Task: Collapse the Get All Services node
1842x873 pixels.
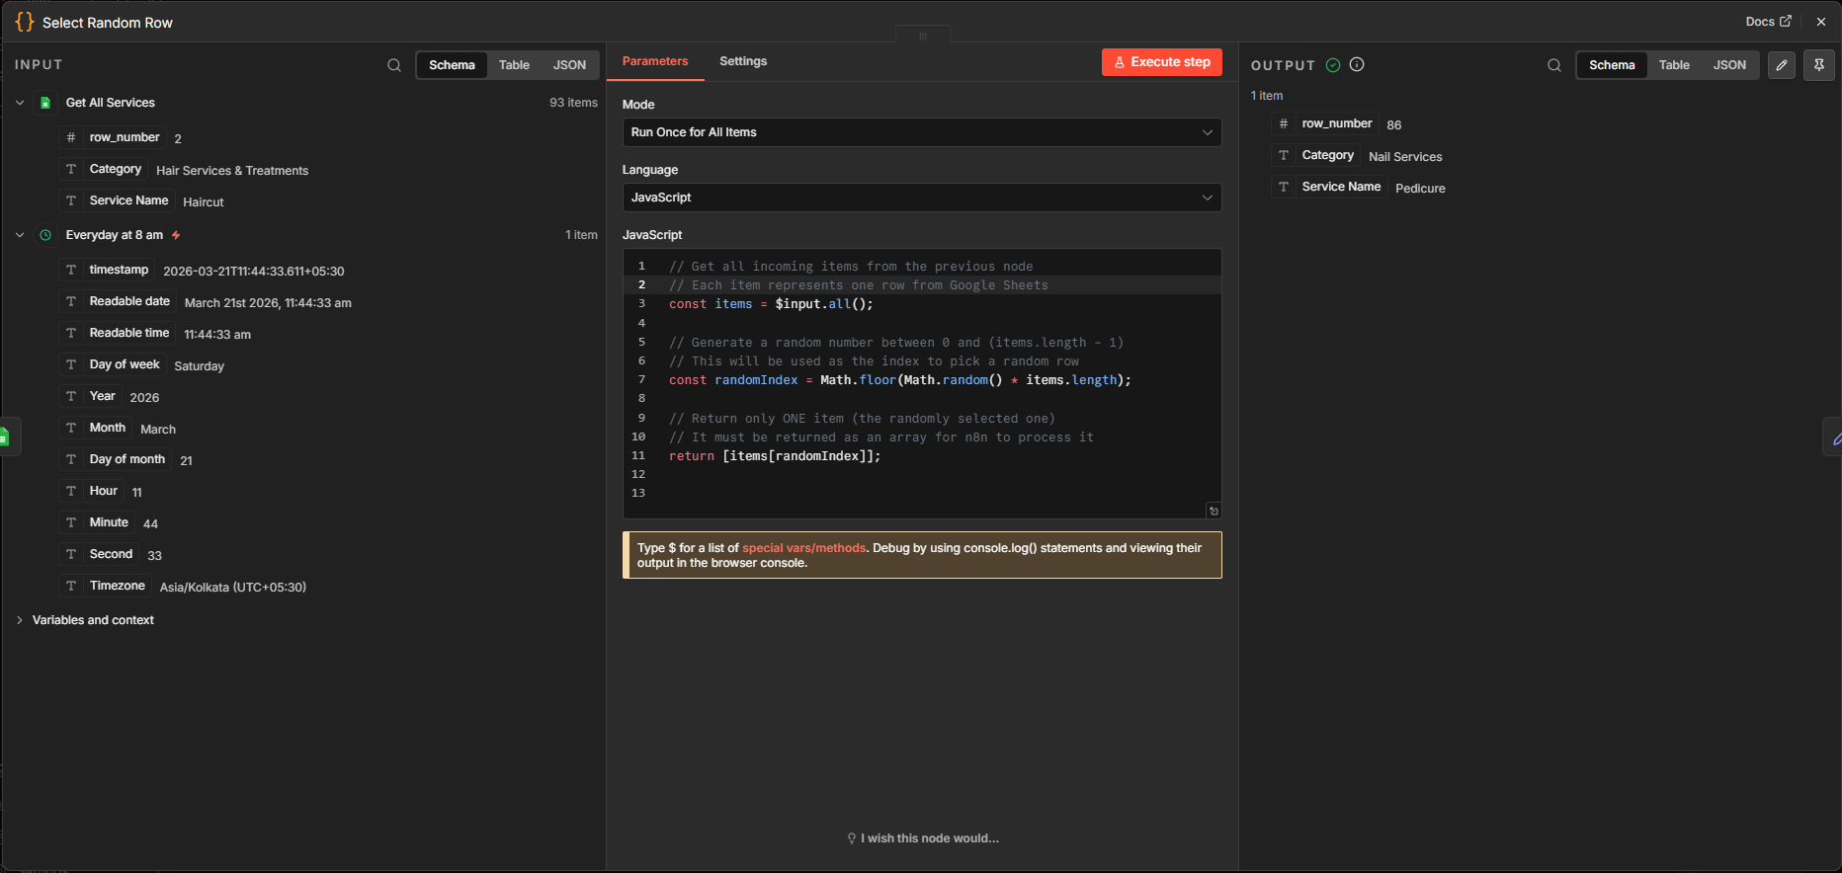Action: click(20, 103)
